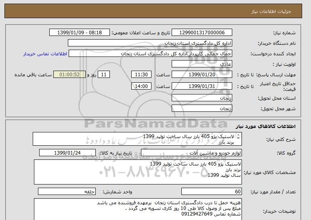Click the label تاریخ نیاز به کالا
Screen dimensions: 311x220
116,153
